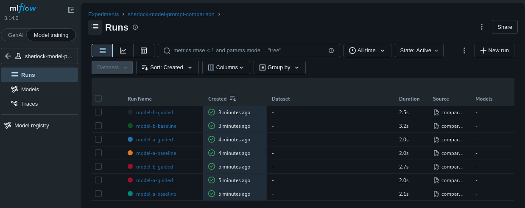
Task: Click the source file icon for model-b-guided at 5 minutes
Action: pos(436,167)
